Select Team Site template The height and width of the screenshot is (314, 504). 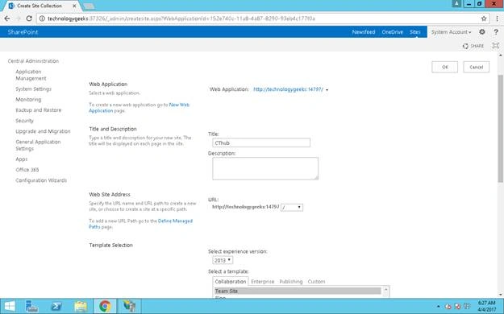click(x=298, y=291)
